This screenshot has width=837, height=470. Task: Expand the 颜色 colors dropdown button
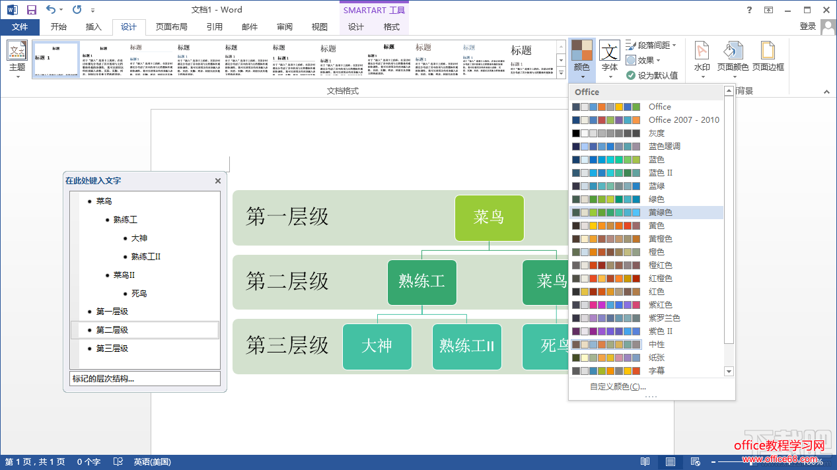click(581, 58)
